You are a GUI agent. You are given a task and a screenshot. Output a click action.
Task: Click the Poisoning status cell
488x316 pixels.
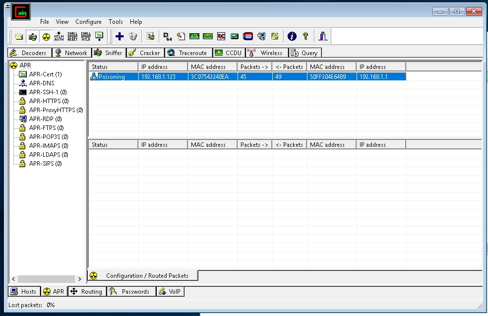point(114,76)
